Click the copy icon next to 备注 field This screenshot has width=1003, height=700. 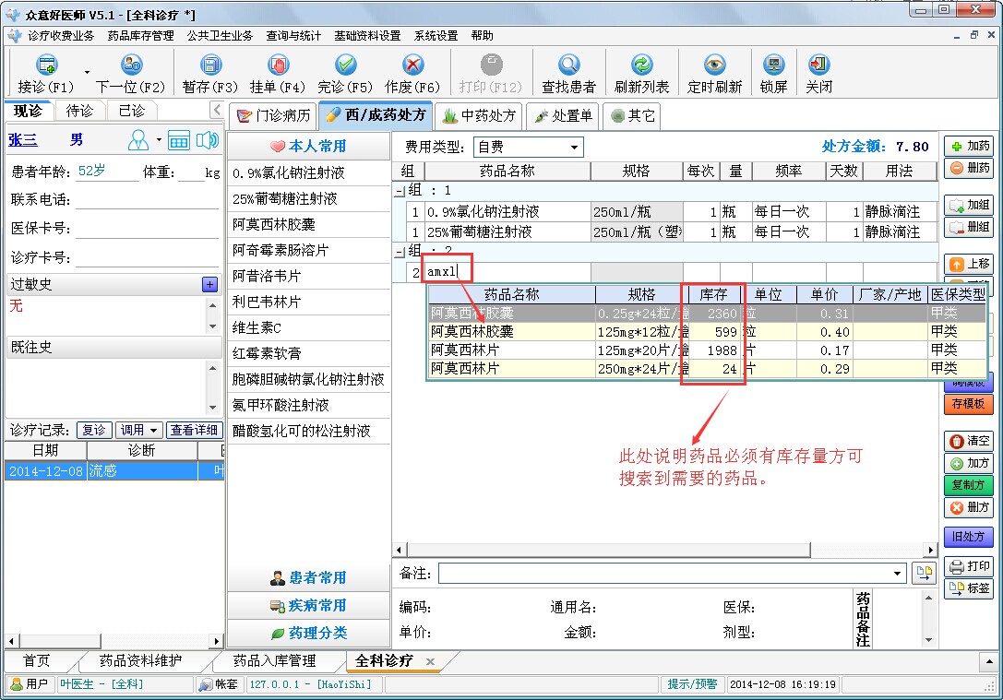(924, 573)
